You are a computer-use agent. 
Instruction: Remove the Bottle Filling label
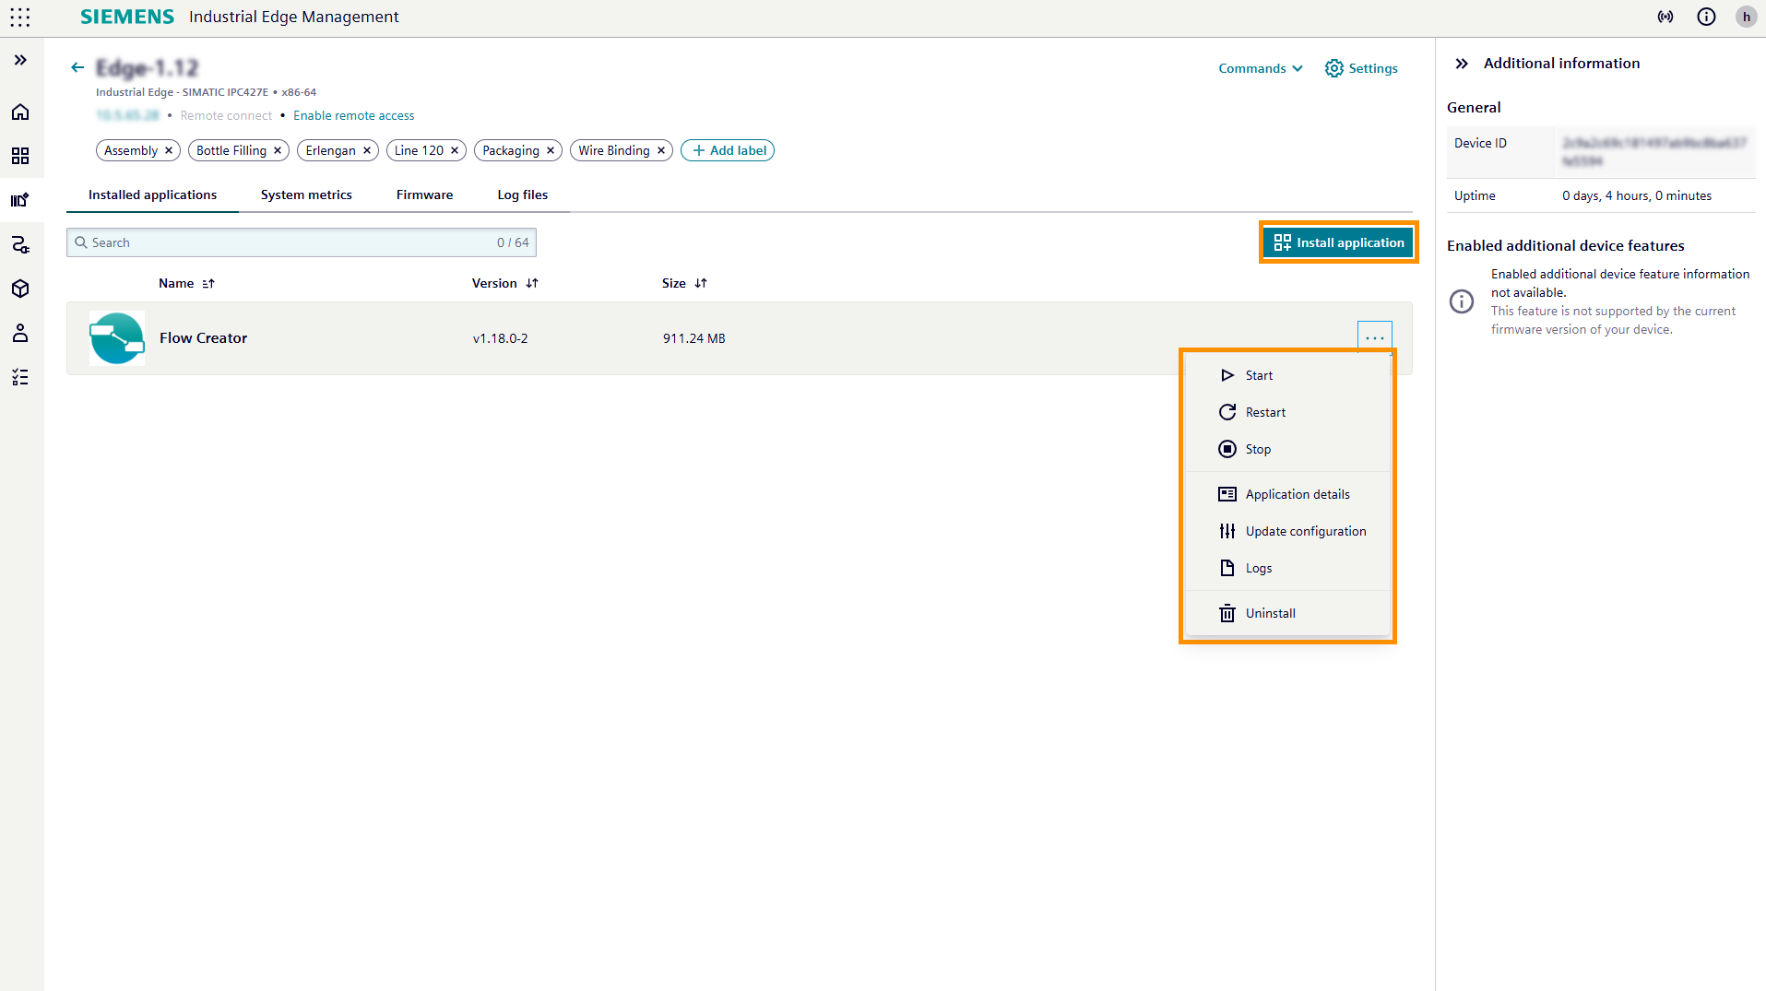pyautogui.click(x=278, y=150)
